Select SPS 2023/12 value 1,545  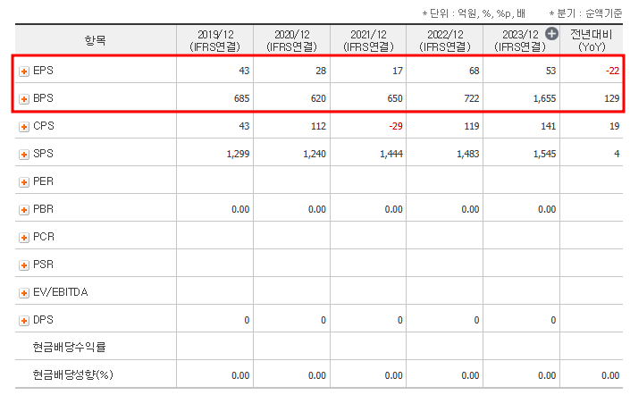544,154
